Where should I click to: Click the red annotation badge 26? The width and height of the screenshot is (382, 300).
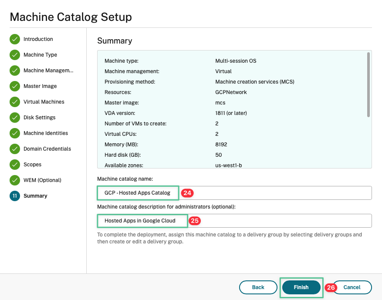click(331, 288)
